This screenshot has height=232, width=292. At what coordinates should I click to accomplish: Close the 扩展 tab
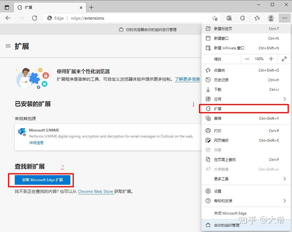coord(81,8)
